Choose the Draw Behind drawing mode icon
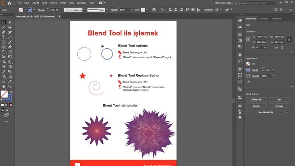This screenshot has height=166, width=295. 6,110
